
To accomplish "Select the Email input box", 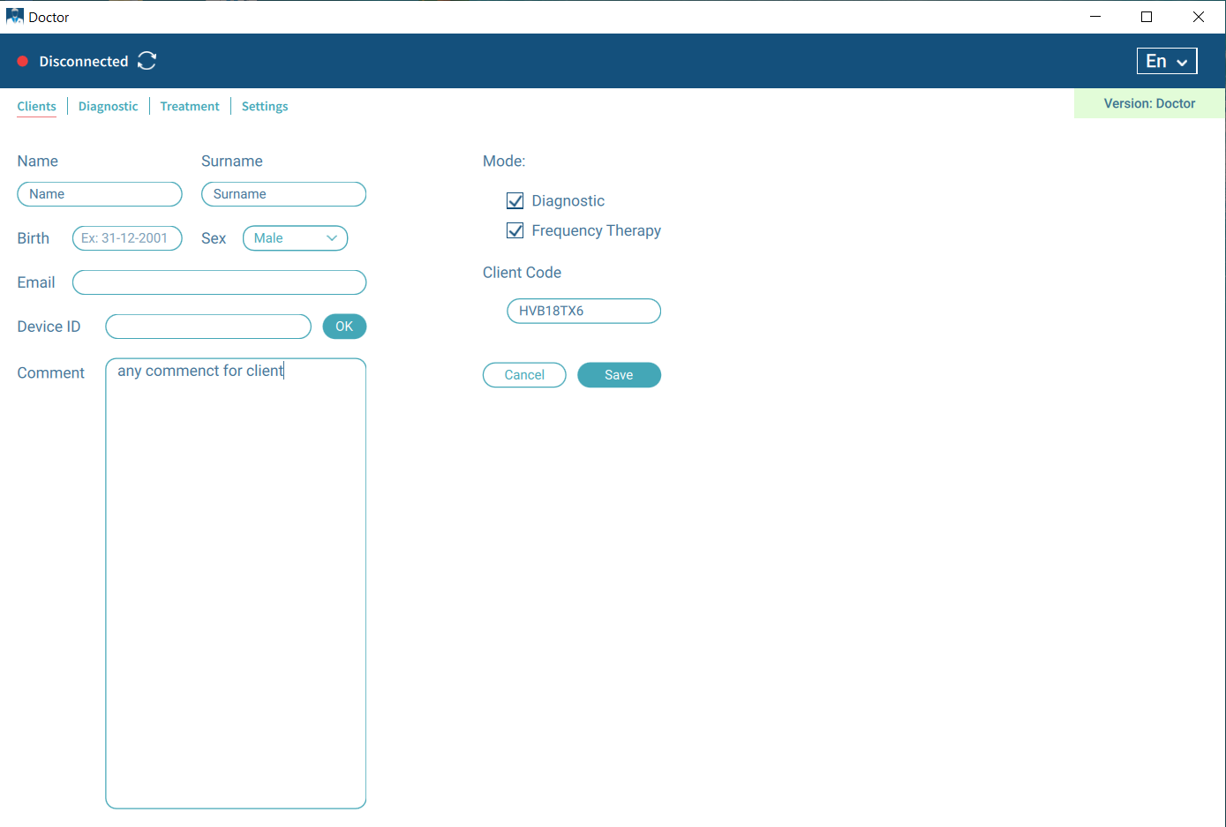I will [x=219, y=282].
